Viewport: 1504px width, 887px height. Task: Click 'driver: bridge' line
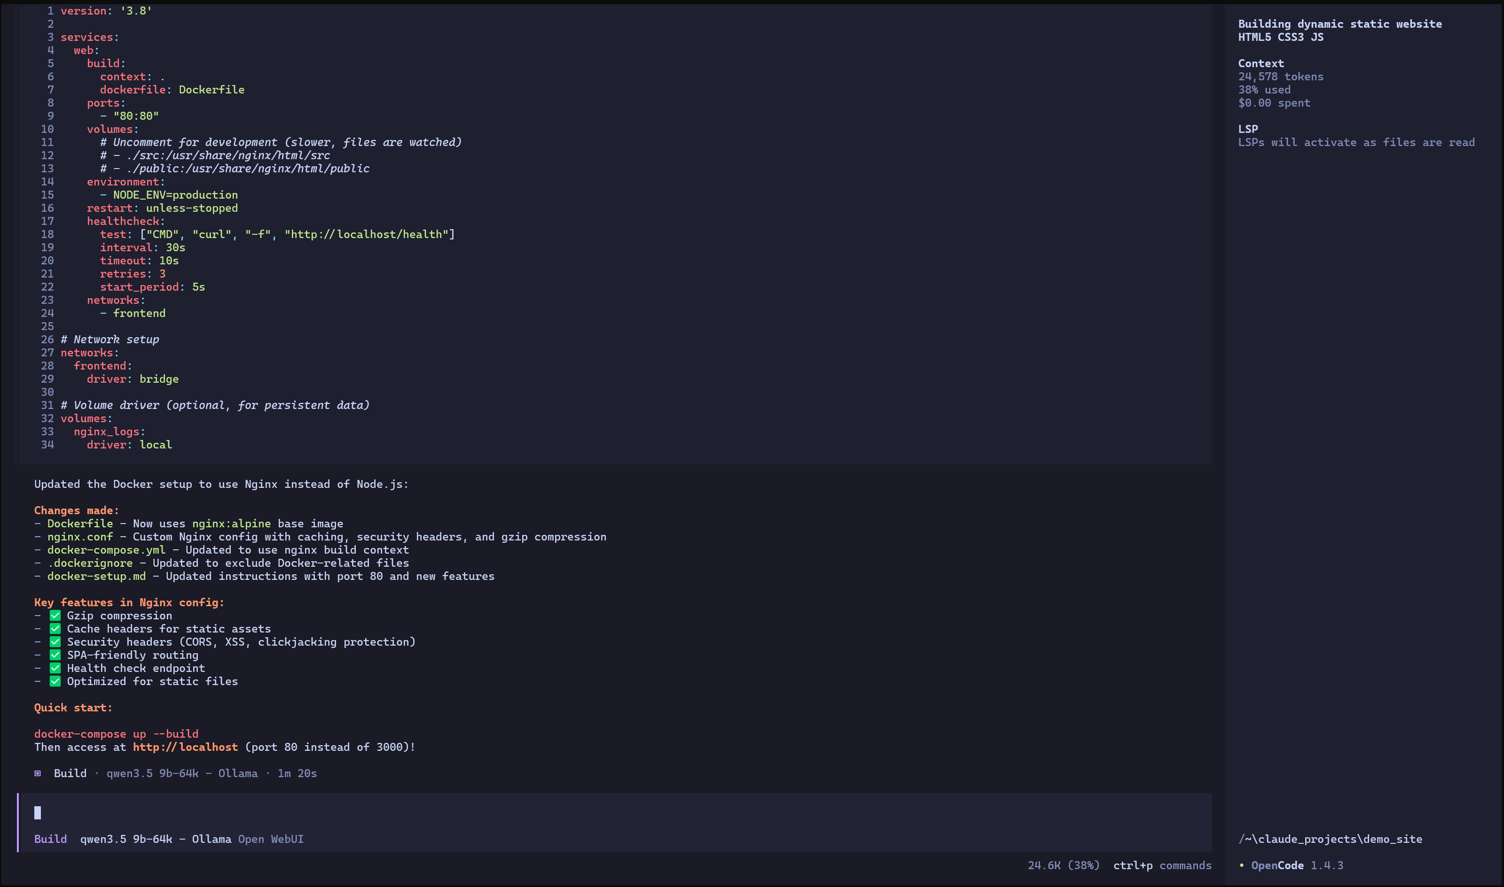click(x=133, y=379)
